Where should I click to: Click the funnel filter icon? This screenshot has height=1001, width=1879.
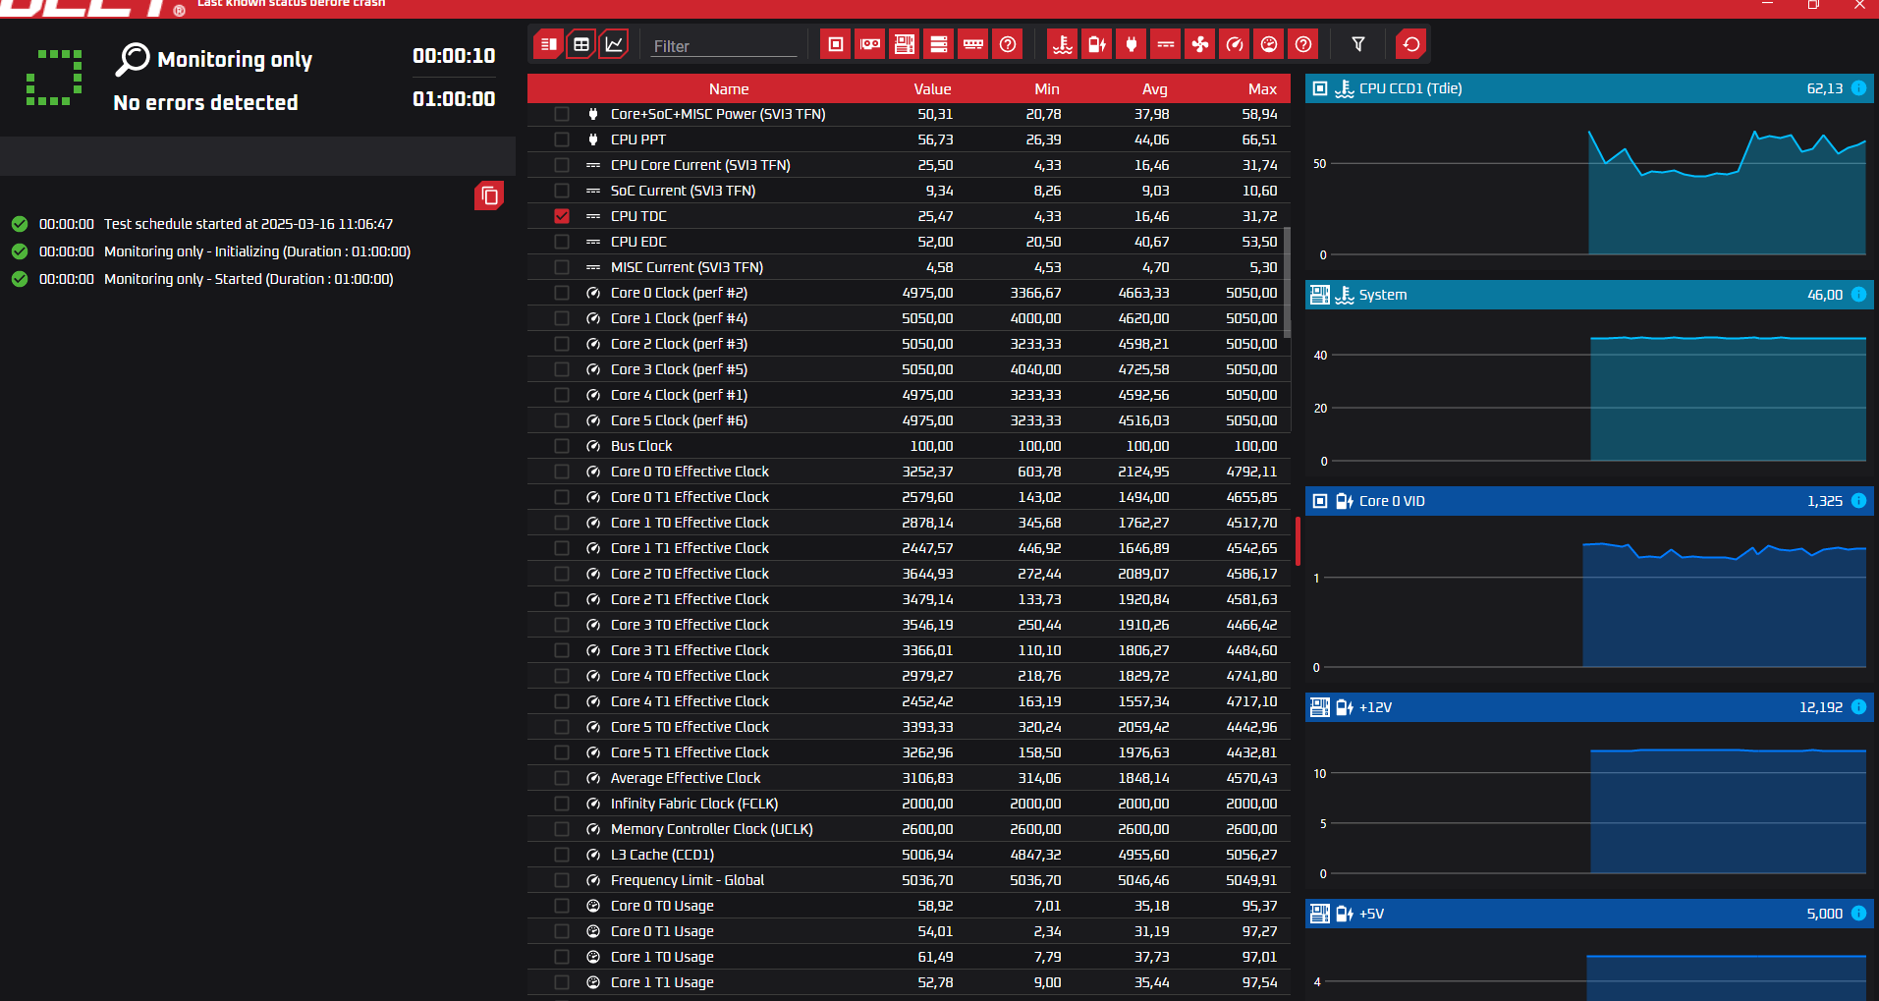tap(1358, 44)
